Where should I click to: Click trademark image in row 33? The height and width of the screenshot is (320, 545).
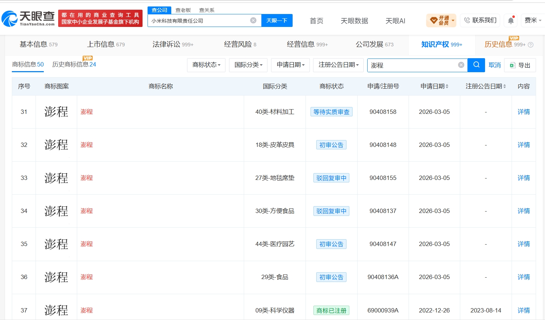56,178
